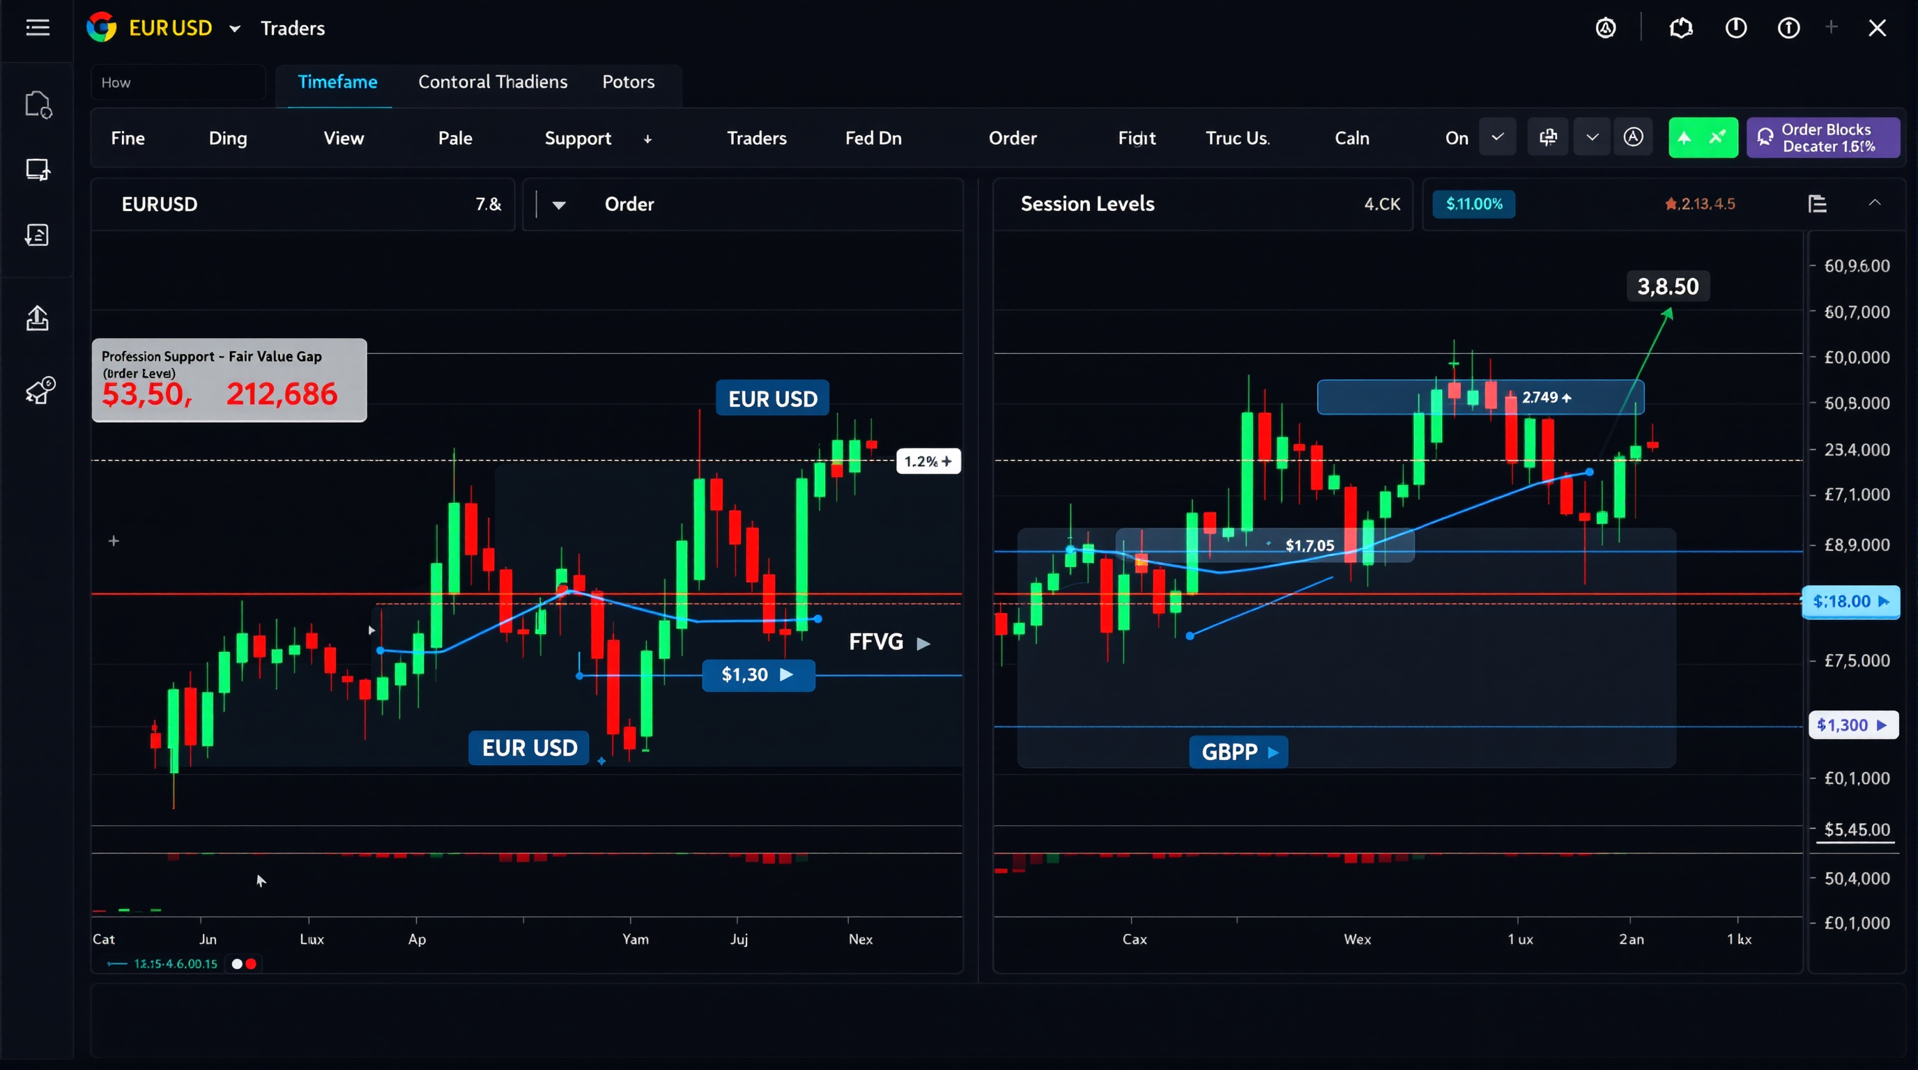Click the 'How' search input field
The height and width of the screenshot is (1070, 1918).
tap(177, 82)
